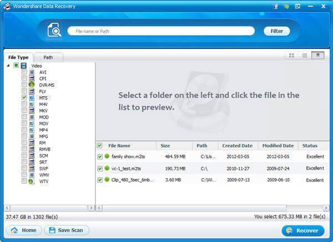Click the WMV file type icon
The height and width of the screenshot is (242, 333).
[x=32, y=175]
